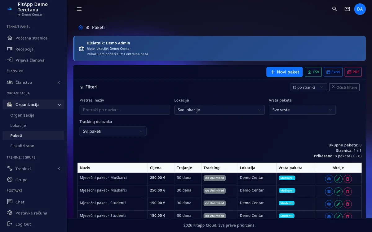Select the Paketi submenu item

click(33, 135)
